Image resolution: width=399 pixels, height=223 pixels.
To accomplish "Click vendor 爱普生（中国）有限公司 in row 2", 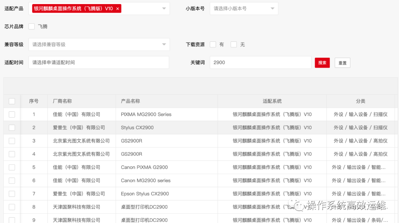I will [79, 128].
